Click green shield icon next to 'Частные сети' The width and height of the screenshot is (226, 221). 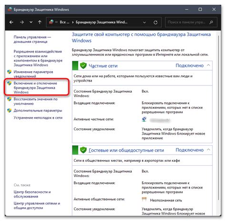point(83,65)
